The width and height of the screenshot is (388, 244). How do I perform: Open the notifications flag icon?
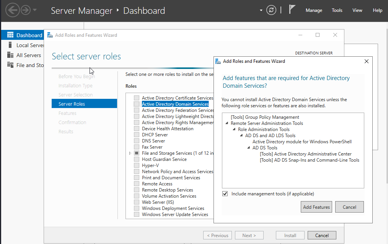pos(292,10)
